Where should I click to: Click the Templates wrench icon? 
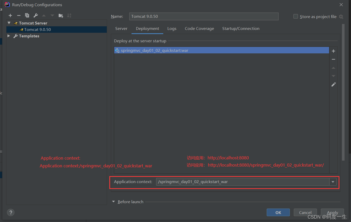15,36
